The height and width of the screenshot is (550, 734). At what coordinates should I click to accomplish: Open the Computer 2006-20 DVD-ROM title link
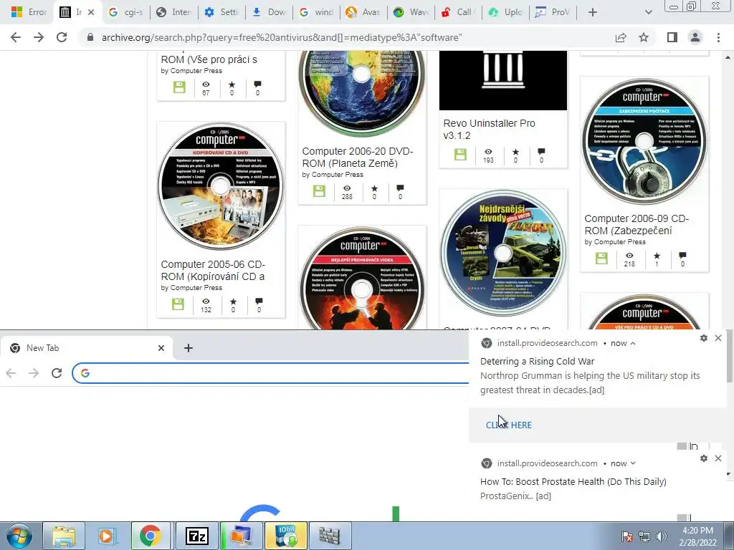(357, 157)
